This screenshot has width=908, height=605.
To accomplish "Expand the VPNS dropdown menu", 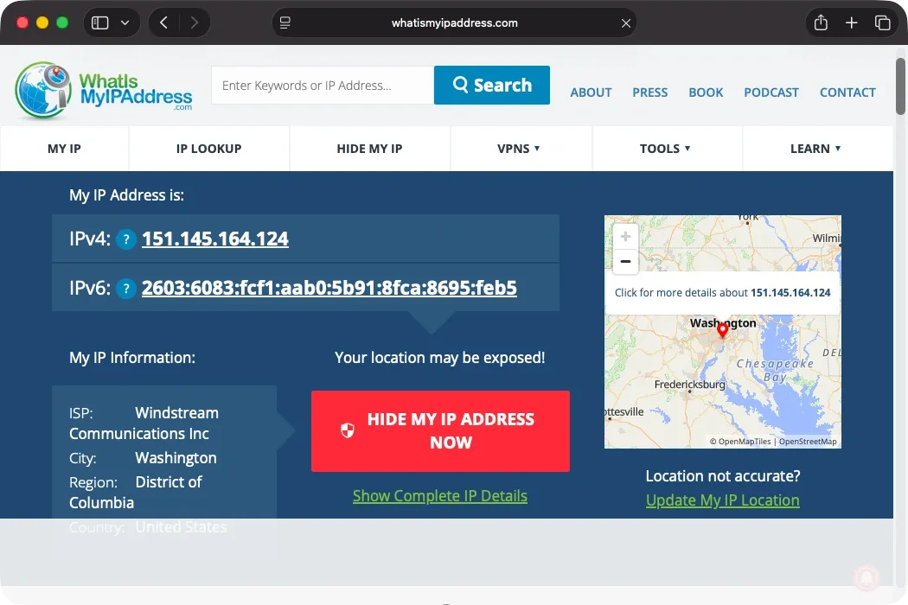I will 518,149.
